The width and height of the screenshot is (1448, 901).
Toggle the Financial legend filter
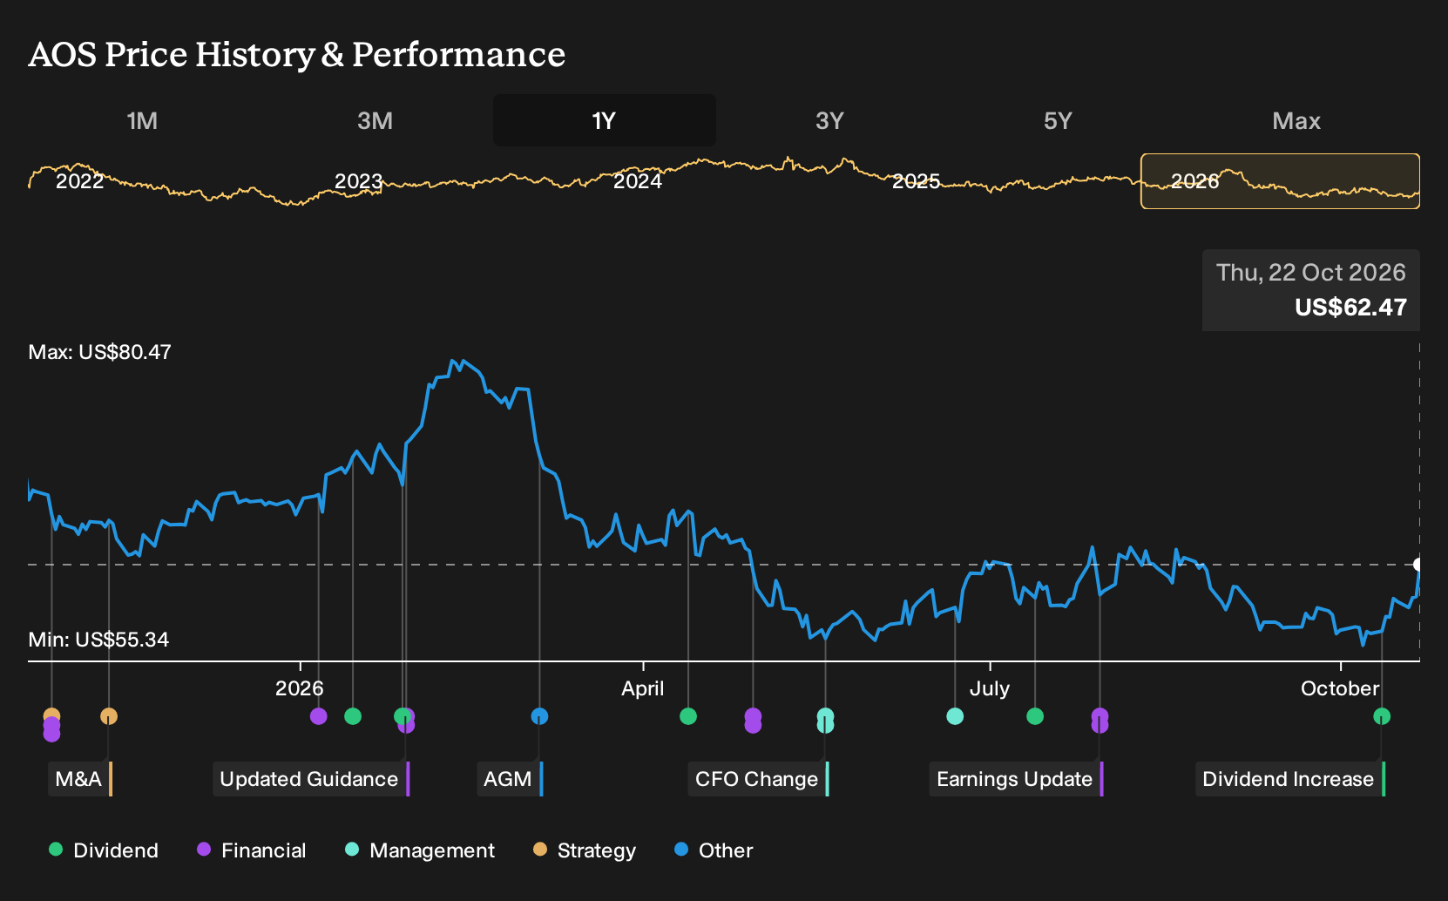(252, 850)
